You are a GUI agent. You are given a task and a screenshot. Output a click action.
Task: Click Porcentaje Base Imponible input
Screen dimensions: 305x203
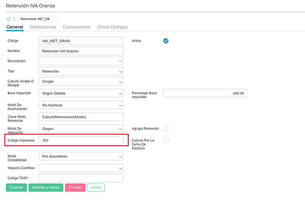(205, 93)
